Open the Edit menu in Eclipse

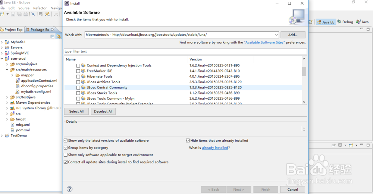[x=12, y=8]
